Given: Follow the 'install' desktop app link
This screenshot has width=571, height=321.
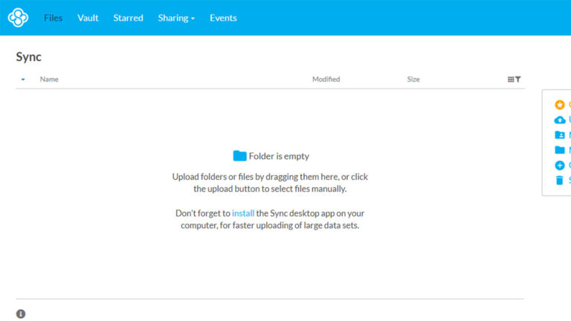Looking at the screenshot, I should coord(243,213).
